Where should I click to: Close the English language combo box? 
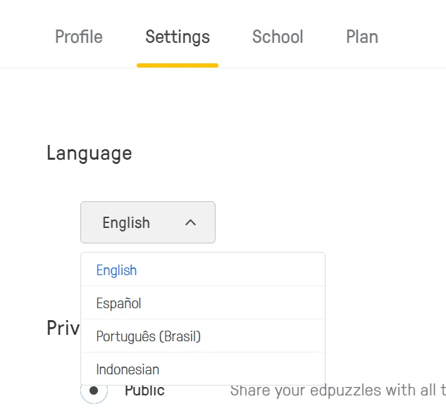148,222
